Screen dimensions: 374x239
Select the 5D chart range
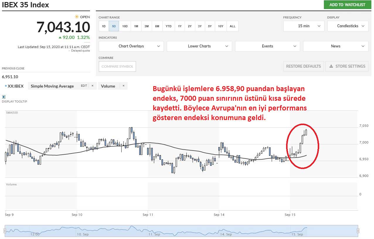pyautogui.click(x=114, y=26)
